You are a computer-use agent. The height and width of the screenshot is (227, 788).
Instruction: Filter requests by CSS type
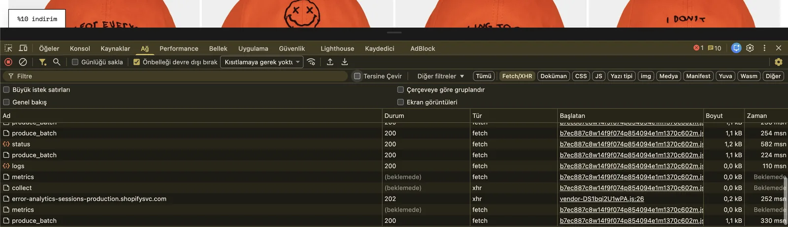click(x=581, y=76)
